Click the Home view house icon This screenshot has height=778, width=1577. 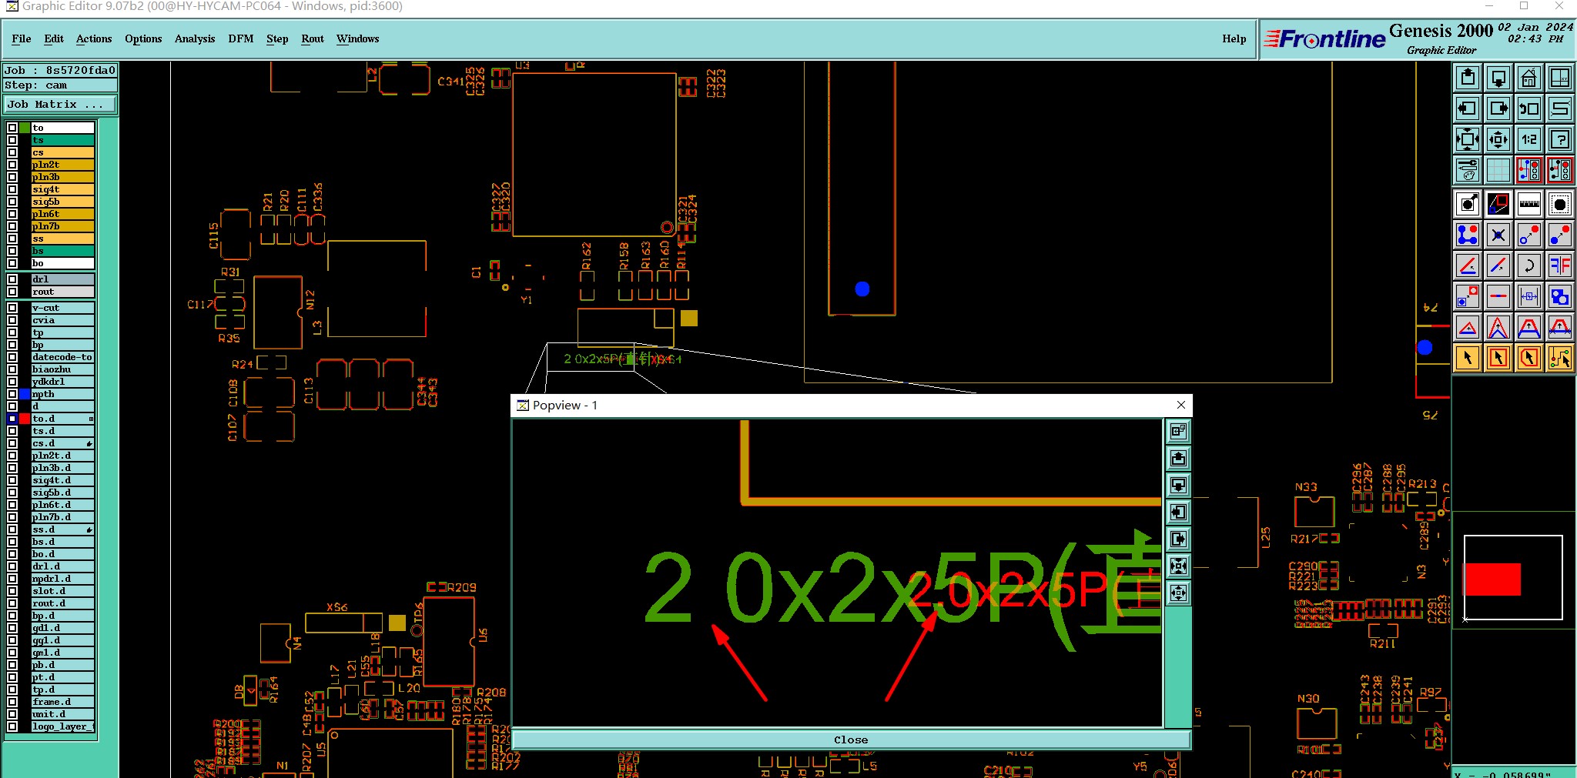click(x=1529, y=78)
